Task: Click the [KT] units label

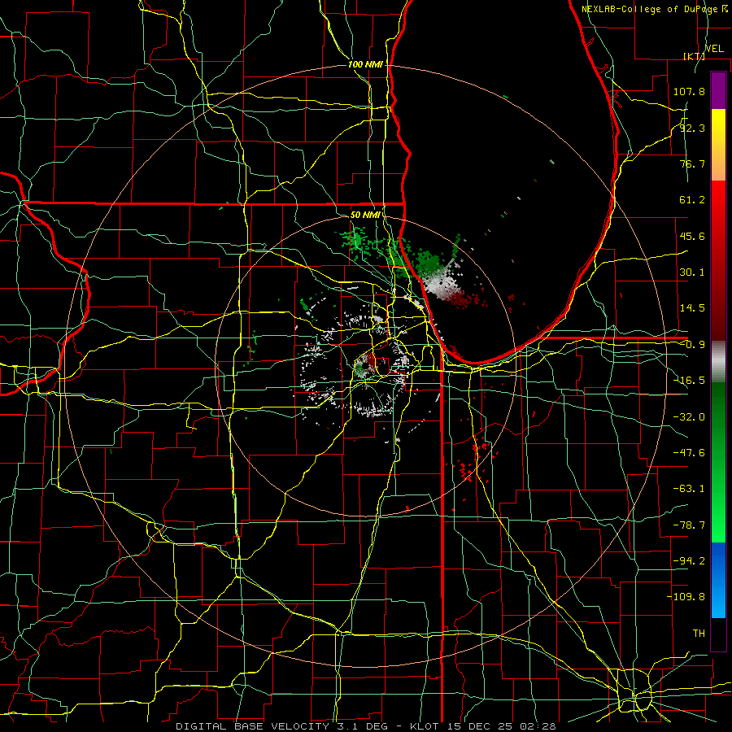Action: coord(694,56)
